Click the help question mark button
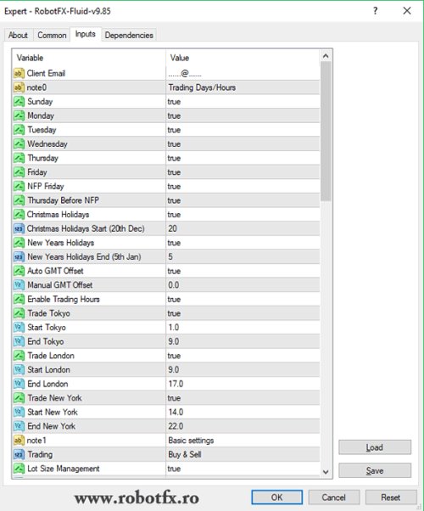The width and height of the screenshot is (424, 511). pos(376,11)
